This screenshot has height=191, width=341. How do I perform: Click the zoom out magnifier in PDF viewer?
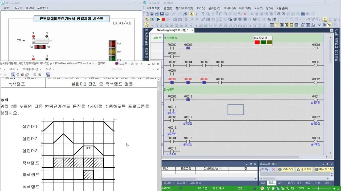click(x=35, y=75)
